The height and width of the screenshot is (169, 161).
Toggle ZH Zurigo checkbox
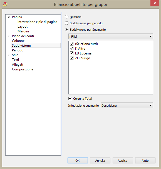click(x=71, y=58)
